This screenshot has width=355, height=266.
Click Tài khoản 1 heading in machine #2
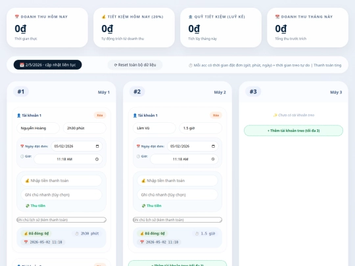[145, 116]
